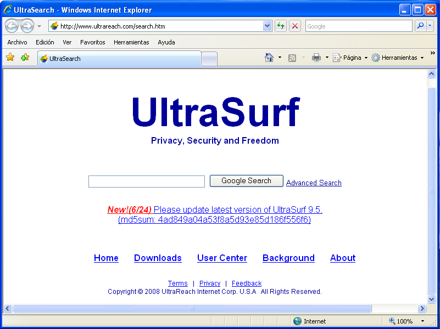Show more command bar items chevron
The width and height of the screenshot is (440, 329).
coord(433,53)
